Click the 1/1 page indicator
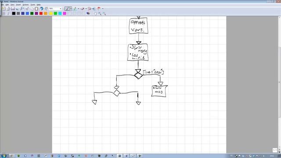The image size is (281, 158). (x=275, y=150)
